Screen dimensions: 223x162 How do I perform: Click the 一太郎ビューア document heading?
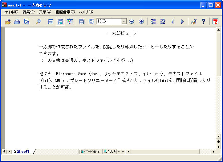(x=123, y=33)
